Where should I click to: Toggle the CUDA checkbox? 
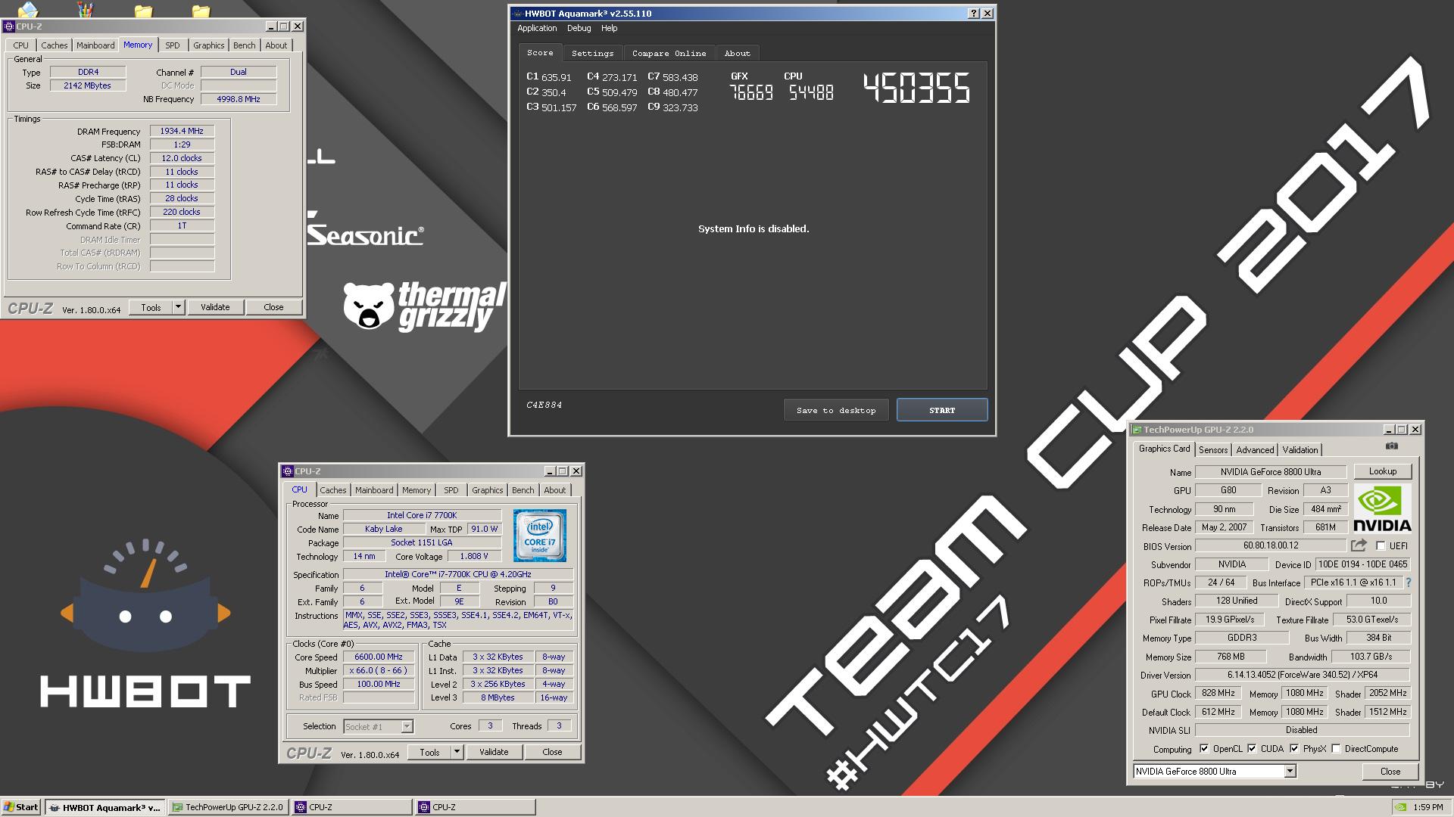coord(1252,749)
